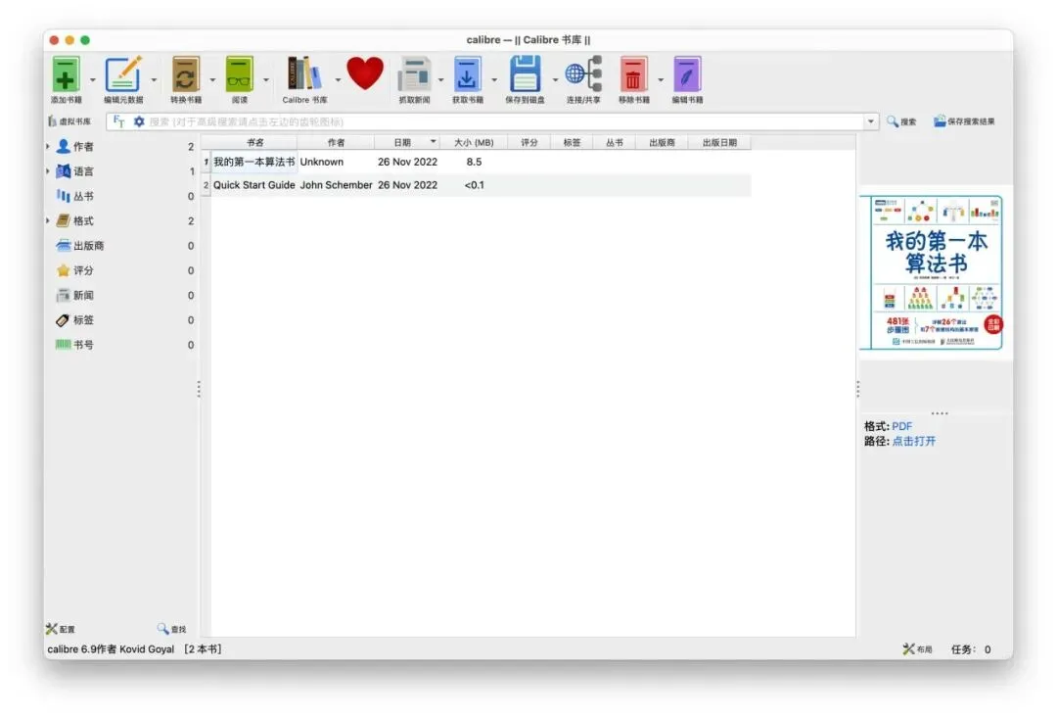The width and height of the screenshot is (1057, 717).
Task: Click 配置 configure tag browser button
Action: pyautogui.click(x=61, y=629)
